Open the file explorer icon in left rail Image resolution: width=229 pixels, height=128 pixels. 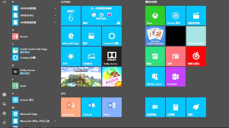[x=4, y=104]
